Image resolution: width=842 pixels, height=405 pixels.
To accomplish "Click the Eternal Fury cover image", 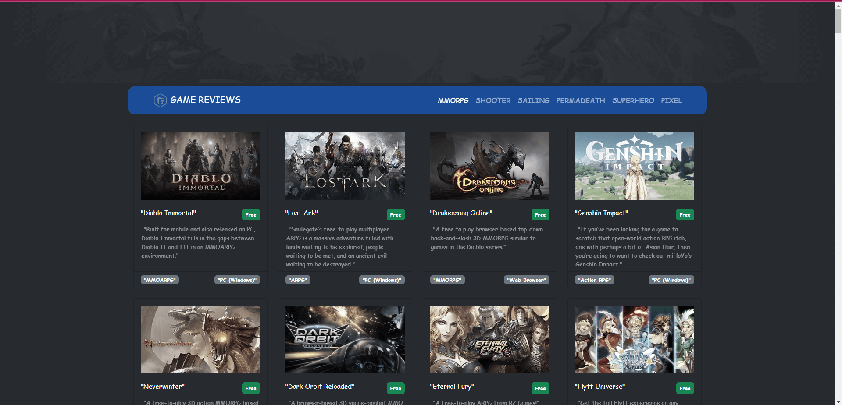I will pos(490,340).
